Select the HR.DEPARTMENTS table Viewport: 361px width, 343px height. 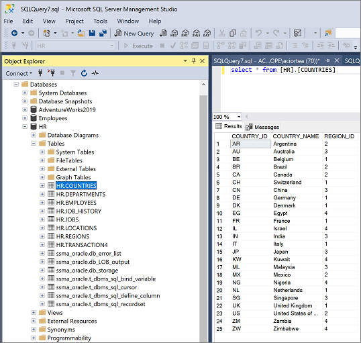pos(81,195)
